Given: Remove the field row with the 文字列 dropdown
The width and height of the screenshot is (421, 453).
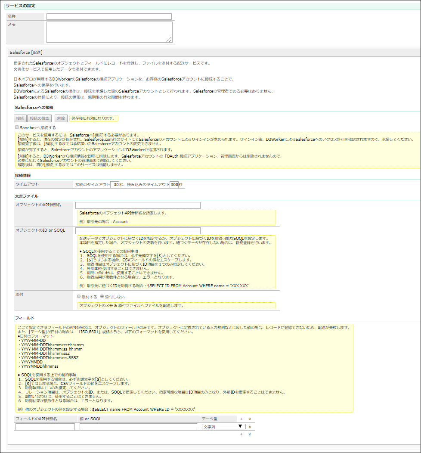Looking at the screenshot, I should [250, 427].
